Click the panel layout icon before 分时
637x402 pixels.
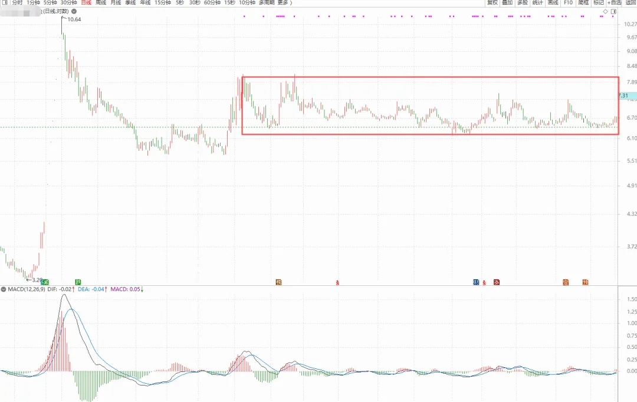(5, 2)
